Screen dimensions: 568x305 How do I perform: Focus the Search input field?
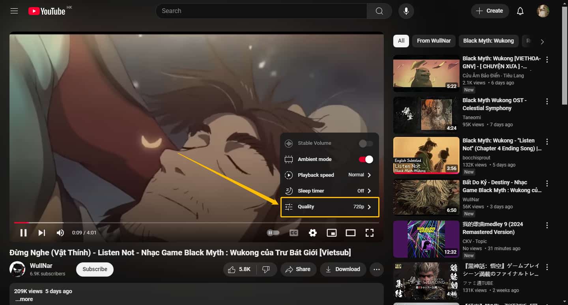tap(261, 11)
